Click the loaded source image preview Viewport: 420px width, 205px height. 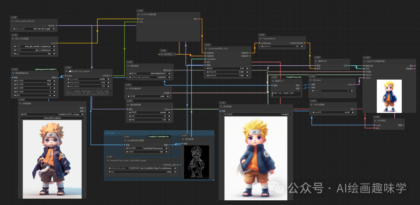[x=52, y=159]
